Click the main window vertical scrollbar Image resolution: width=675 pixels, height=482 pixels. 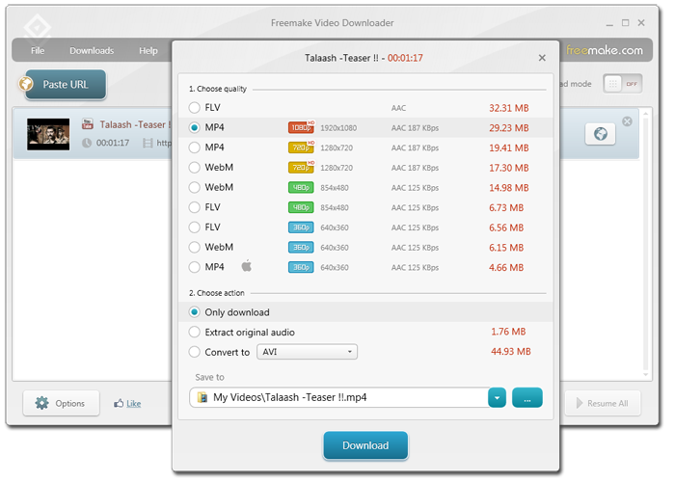point(645,244)
